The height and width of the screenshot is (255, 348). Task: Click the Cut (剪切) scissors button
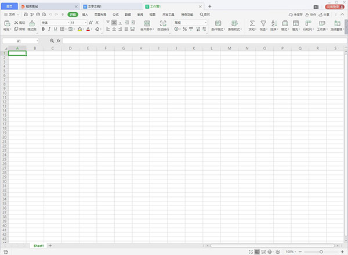pos(20,23)
